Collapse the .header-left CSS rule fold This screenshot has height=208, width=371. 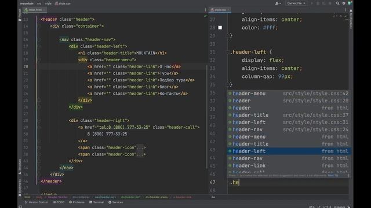tap(228, 52)
